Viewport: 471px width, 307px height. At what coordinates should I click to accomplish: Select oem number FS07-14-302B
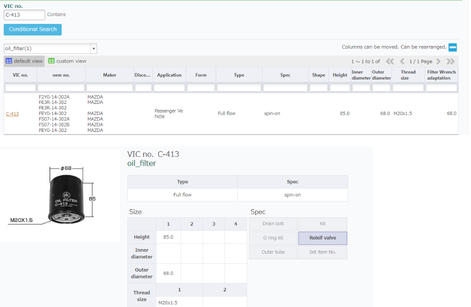pyautogui.click(x=54, y=125)
